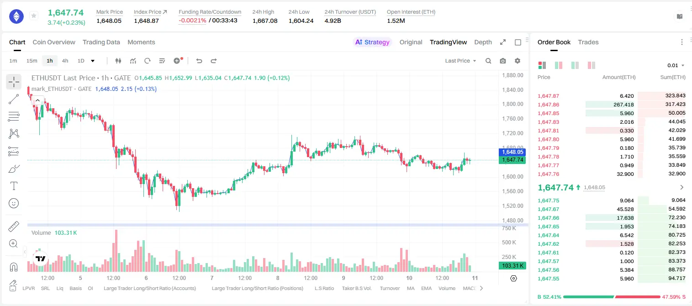Favorite ETHUSDT with the star icon
This screenshot has height=306, width=692.
tap(34, 16)
